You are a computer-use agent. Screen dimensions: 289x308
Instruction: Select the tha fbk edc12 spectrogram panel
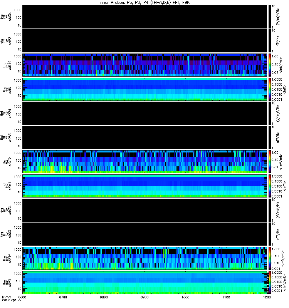145,65
